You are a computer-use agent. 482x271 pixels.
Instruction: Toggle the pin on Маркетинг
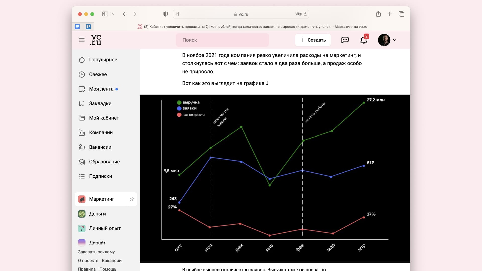[132, 199]
